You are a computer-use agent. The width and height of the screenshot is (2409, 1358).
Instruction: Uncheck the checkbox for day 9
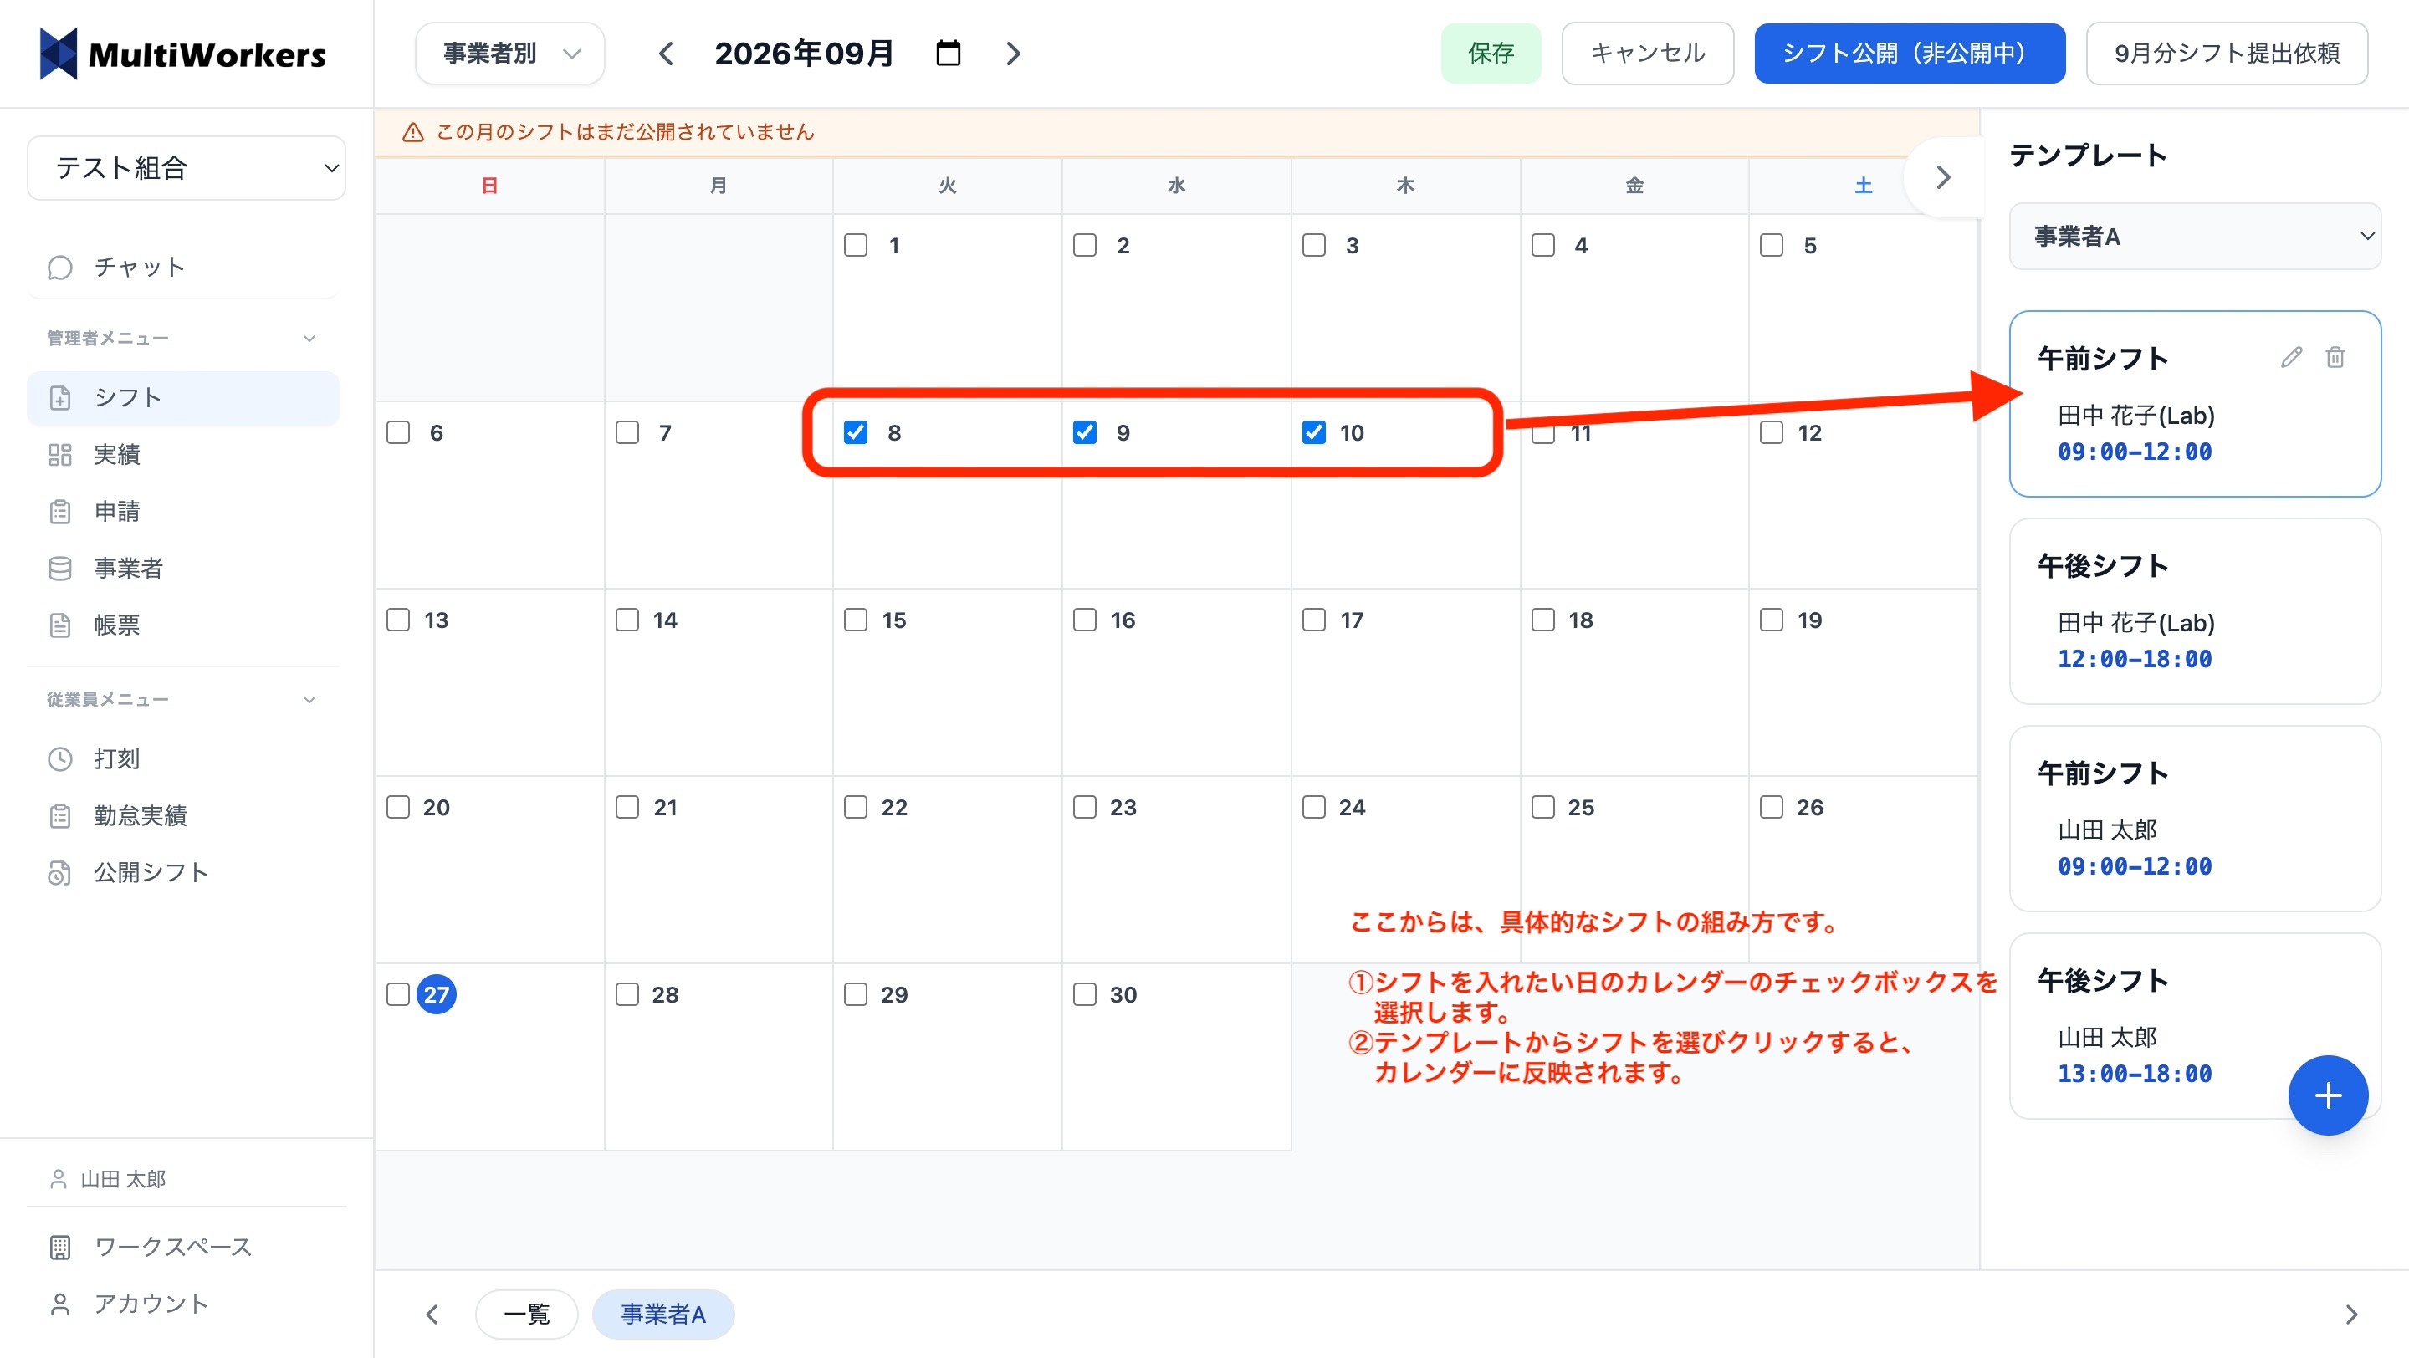[x=1085, y=432]
